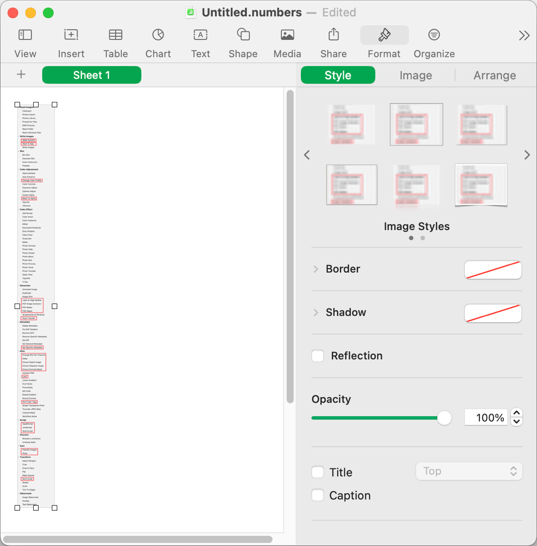Click the Opacity slider handle
This screenshot has width=537, height=546.
444,418
